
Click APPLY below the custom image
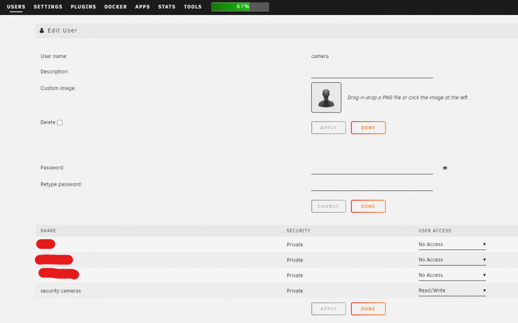click(328, 127)
